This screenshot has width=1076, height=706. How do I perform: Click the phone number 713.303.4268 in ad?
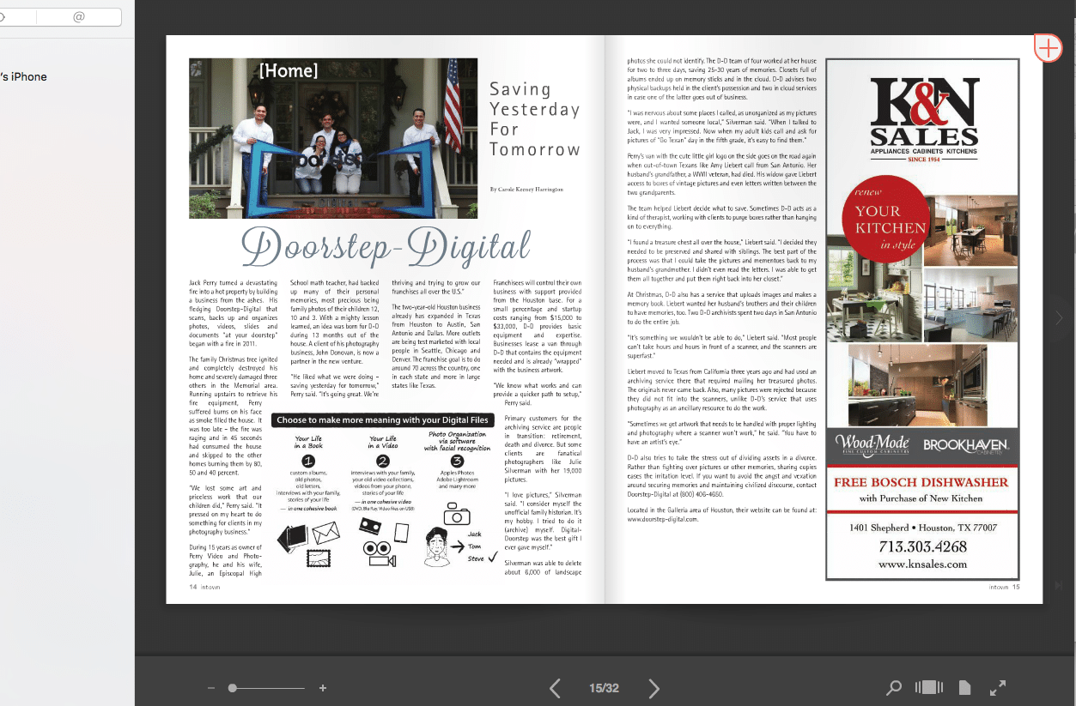click(922, 546)
